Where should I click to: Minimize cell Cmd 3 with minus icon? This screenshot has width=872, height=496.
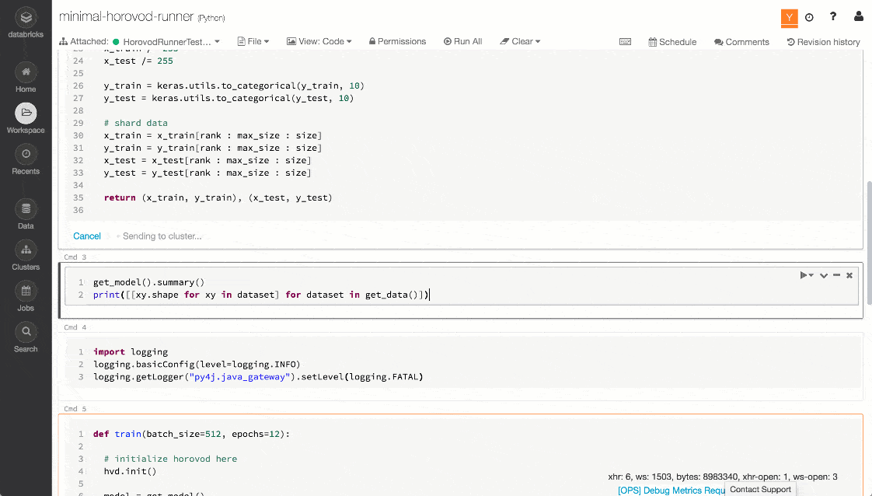836,275
